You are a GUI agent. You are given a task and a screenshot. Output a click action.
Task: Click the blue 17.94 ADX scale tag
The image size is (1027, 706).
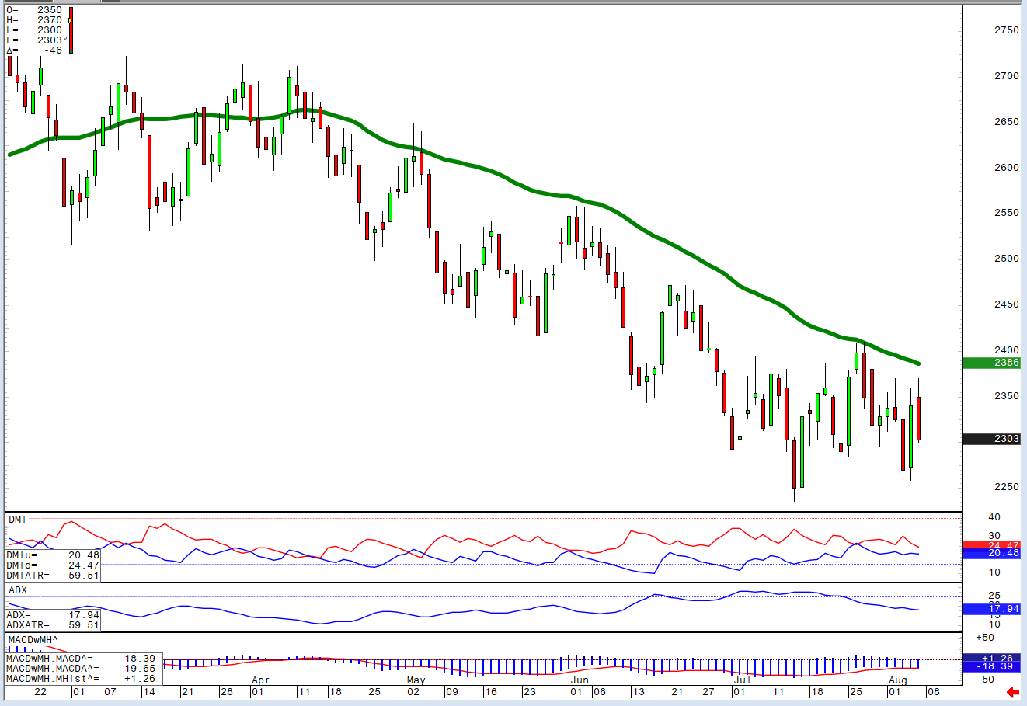point(990,609)
